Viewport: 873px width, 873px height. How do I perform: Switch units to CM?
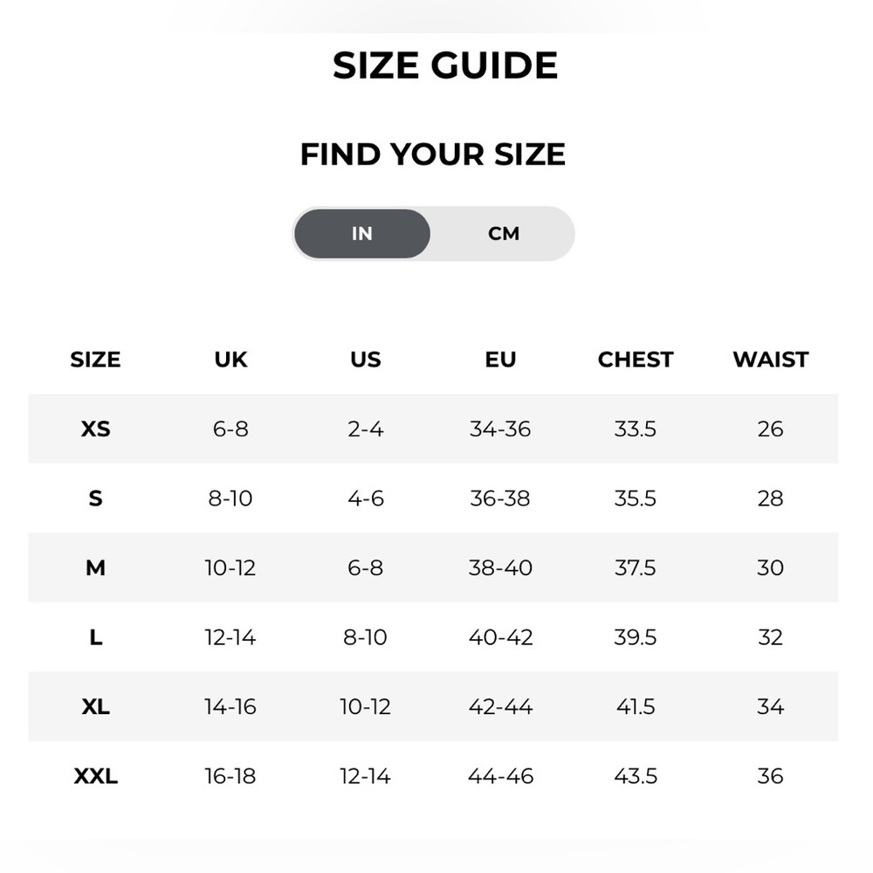click(504, 233)
